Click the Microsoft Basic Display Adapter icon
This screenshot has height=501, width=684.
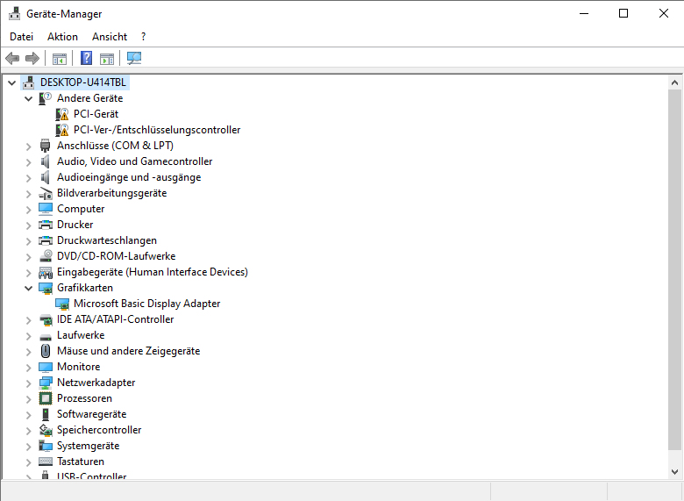pos(62,304)
